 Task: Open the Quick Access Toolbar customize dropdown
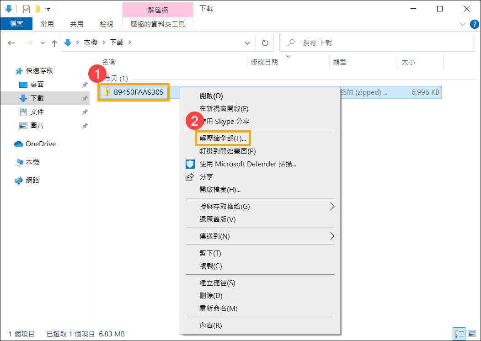tap(48, 9)
